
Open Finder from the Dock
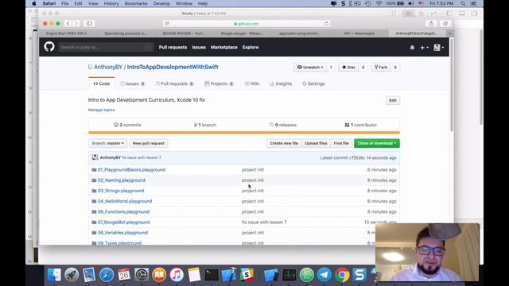[x=54, y=275]
